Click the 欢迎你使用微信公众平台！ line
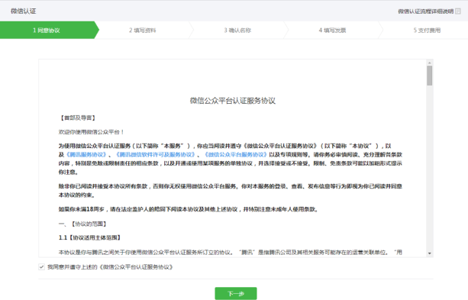 92,132
